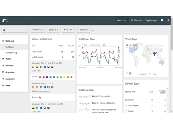This screenshot has height=129, width=173.
Task: Click the globe icon under Visitor Map
Action: click(130, 73)
